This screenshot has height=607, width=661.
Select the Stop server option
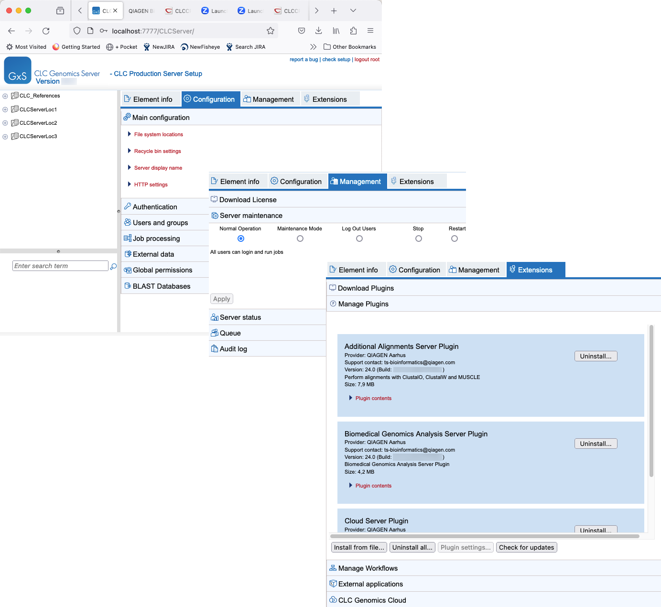coord(418,238)
